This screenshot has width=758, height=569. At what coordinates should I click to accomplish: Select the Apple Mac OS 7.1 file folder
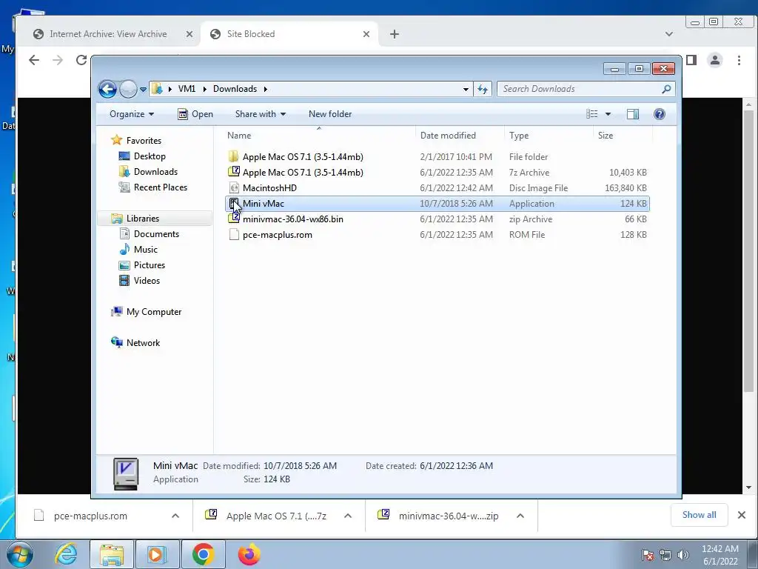(437, 157)
